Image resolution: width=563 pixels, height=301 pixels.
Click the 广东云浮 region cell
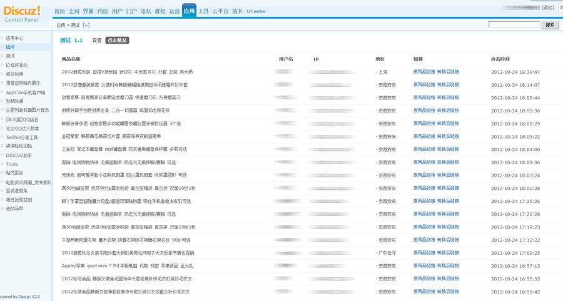386,253
